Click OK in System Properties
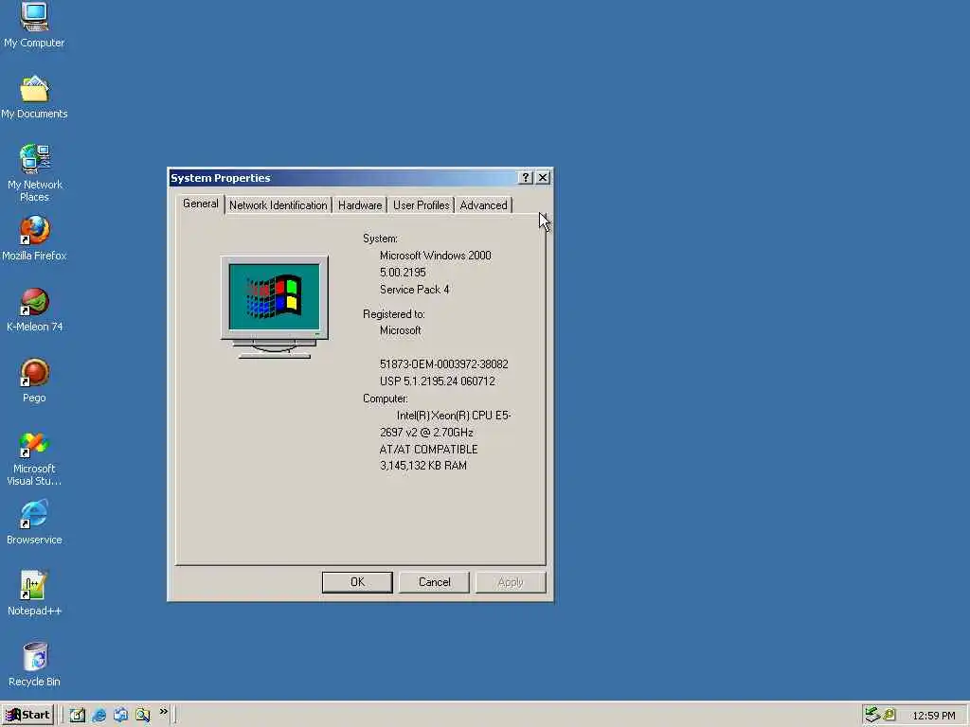This screenshot has height=727, width=970. pos(357,582)
